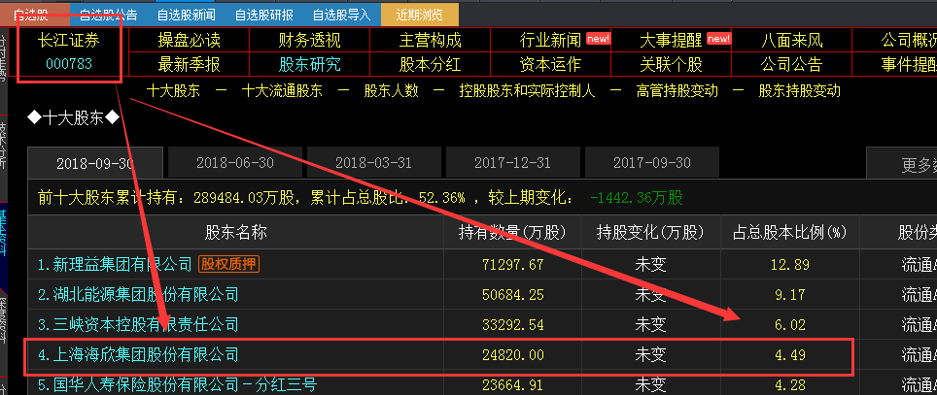Screen dimensions: 937x395
Task: Click the 持有数量(万股) column header
Action: click(512, 232)
